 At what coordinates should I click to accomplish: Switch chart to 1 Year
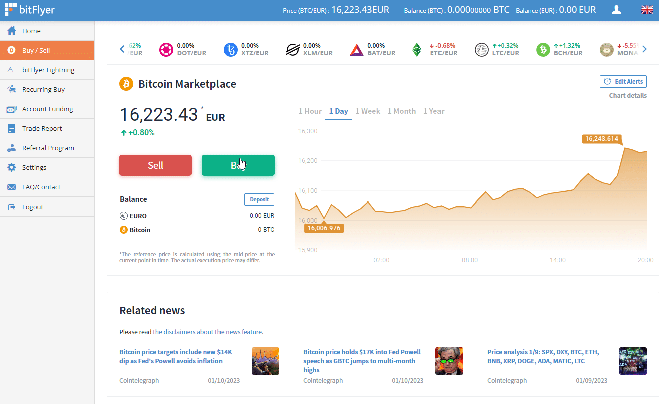434,111
